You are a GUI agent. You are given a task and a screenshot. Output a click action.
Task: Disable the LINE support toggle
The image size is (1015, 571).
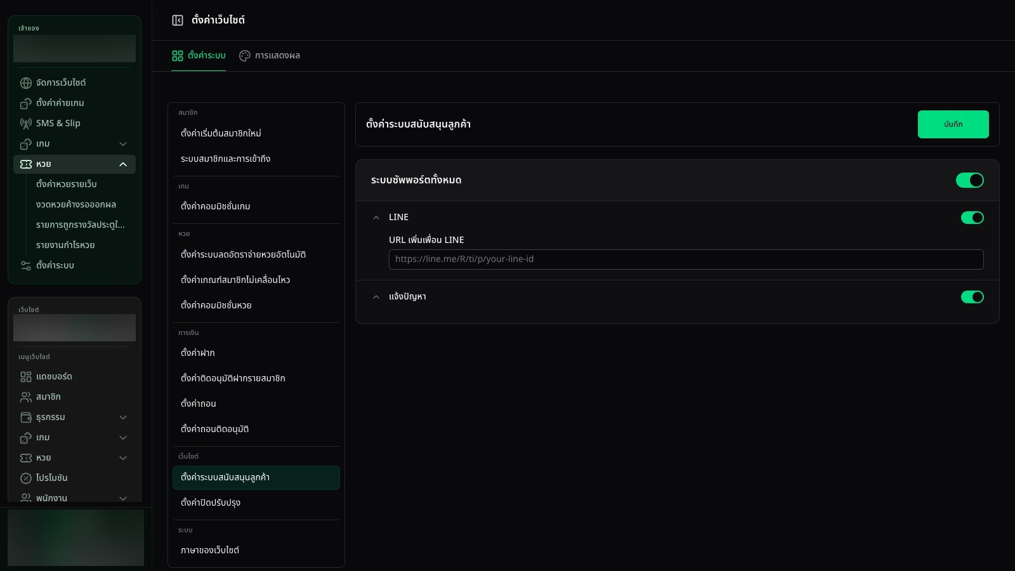click(972, 218)
